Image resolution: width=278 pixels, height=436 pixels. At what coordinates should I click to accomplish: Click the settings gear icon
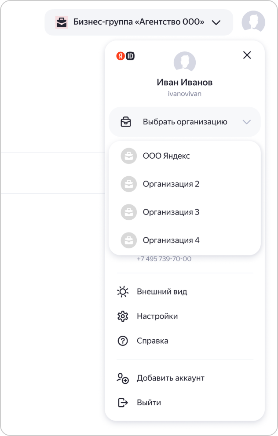pyautogui.click(x=123, y=316)
